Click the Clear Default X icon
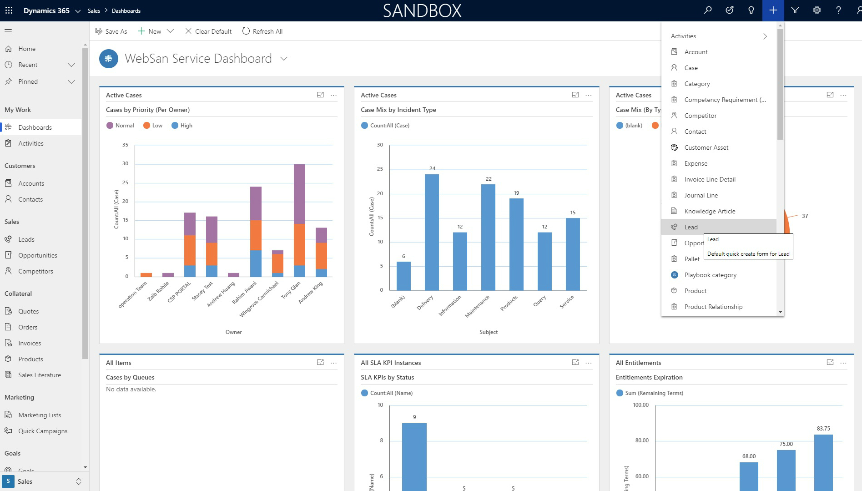The width and height of the screenshot is (862, 491). [188, 31]
